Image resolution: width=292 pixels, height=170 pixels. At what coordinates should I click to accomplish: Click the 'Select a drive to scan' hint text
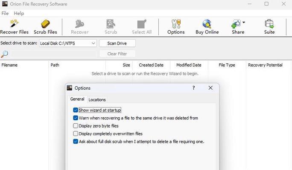145,74
